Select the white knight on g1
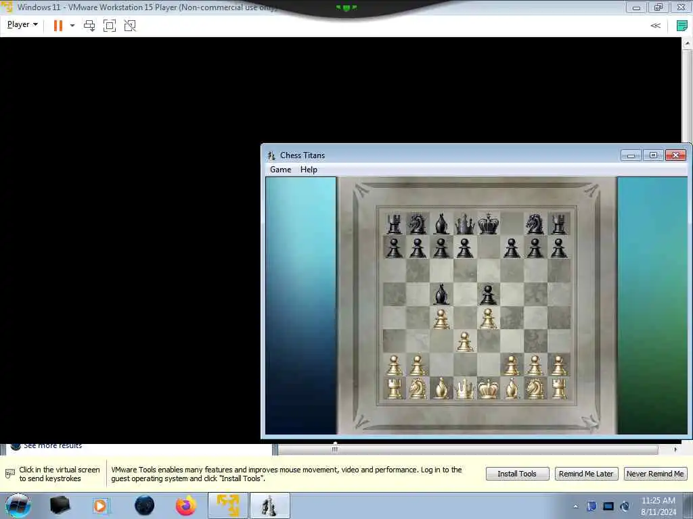The width and height of the screenshot is (693, 519). 535,389
